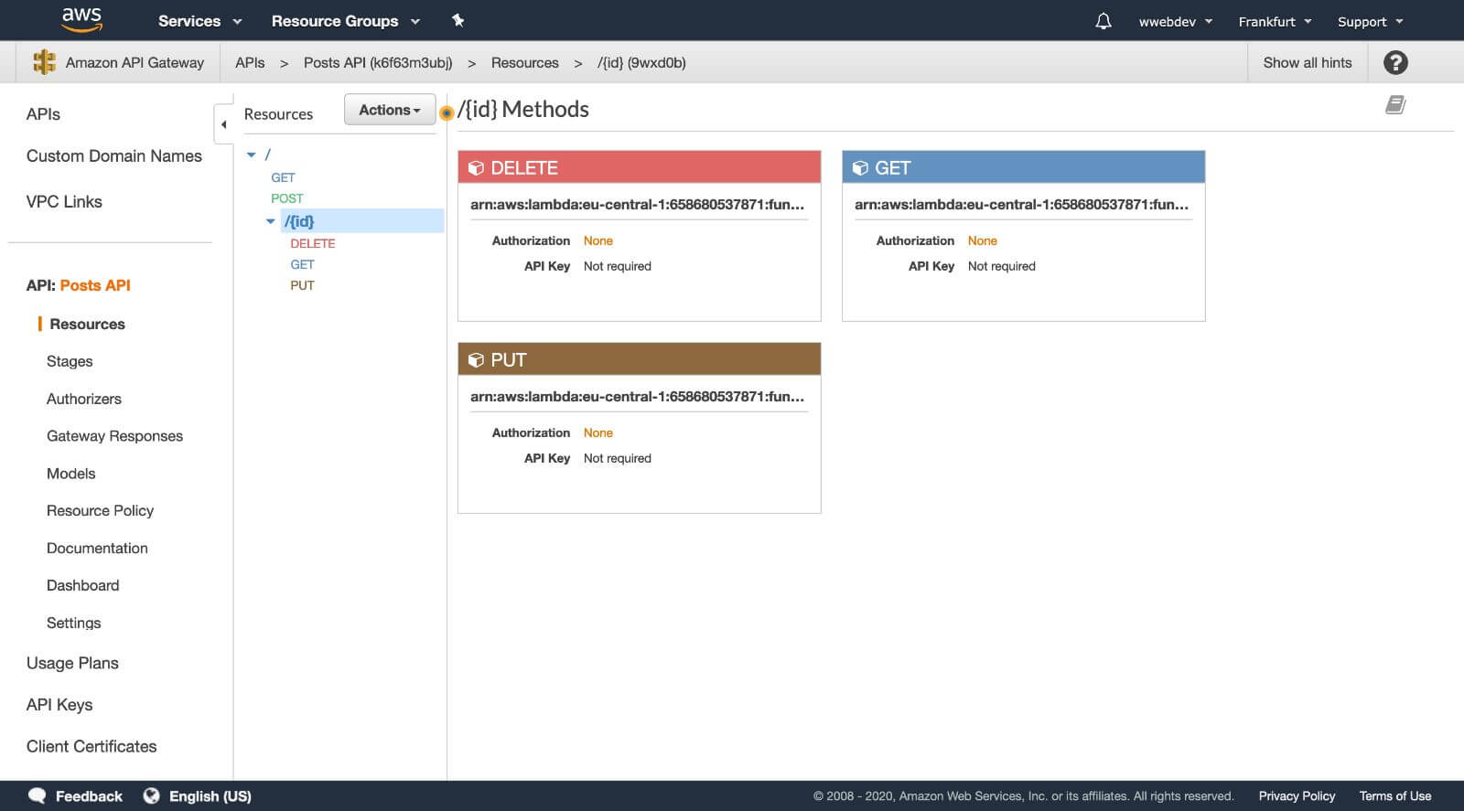
Task: Click the orange hint dot beside /{id} Methods
Action: [x=447, y=113]
